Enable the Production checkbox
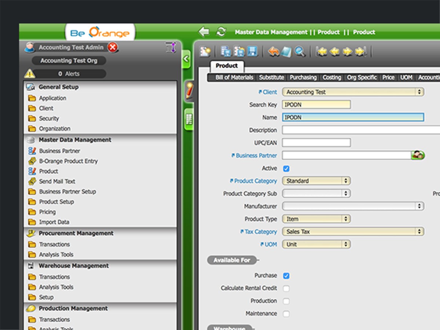The image size is (440, 330). (286, 301)
